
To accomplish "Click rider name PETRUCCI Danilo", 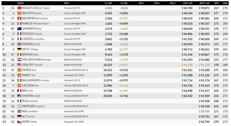I will pyautogui.click(x=32, y=34).
